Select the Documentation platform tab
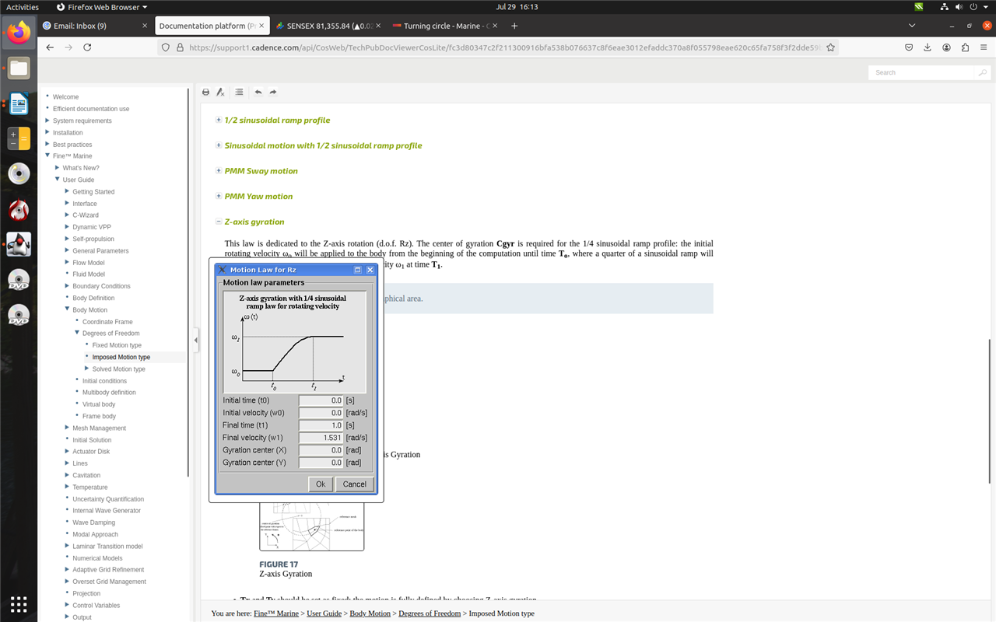Image resolution: width=996 pixels, height=622 pixels. click(x=212, y=26)
